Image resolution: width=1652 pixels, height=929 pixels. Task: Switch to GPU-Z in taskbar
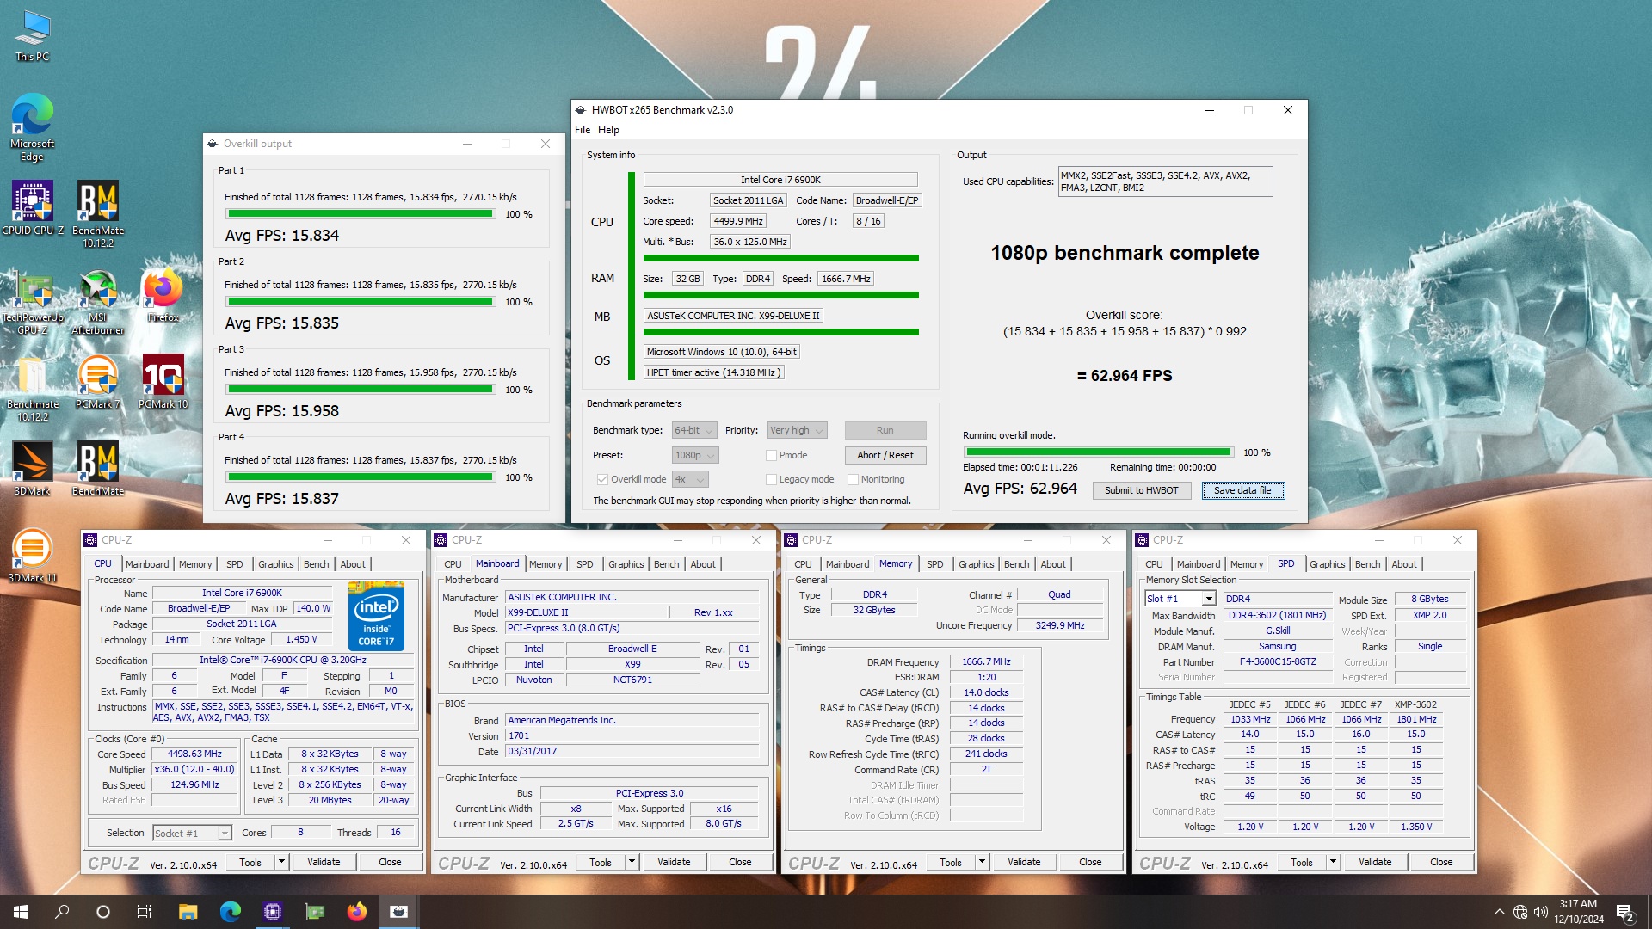[x=315, y=912]
